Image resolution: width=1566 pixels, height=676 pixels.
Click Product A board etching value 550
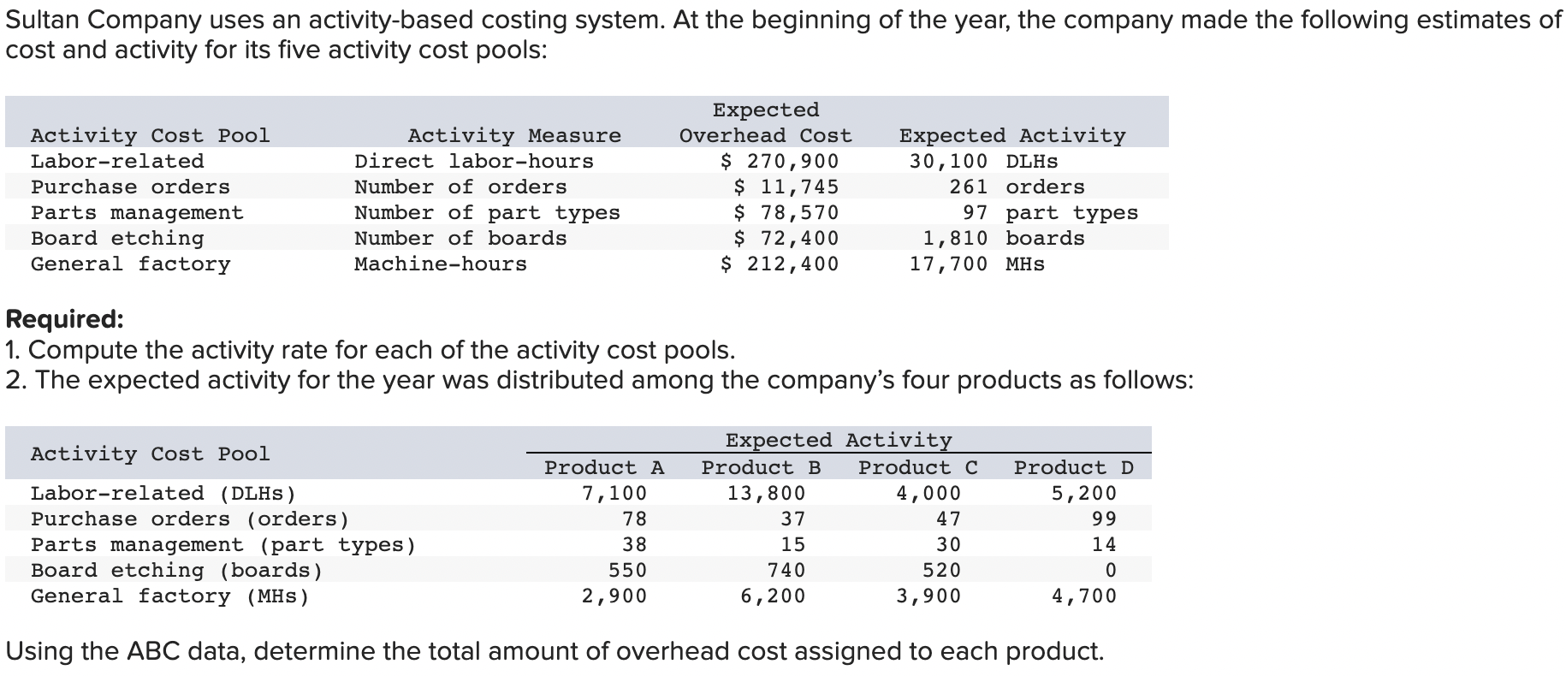coord(627,570)
